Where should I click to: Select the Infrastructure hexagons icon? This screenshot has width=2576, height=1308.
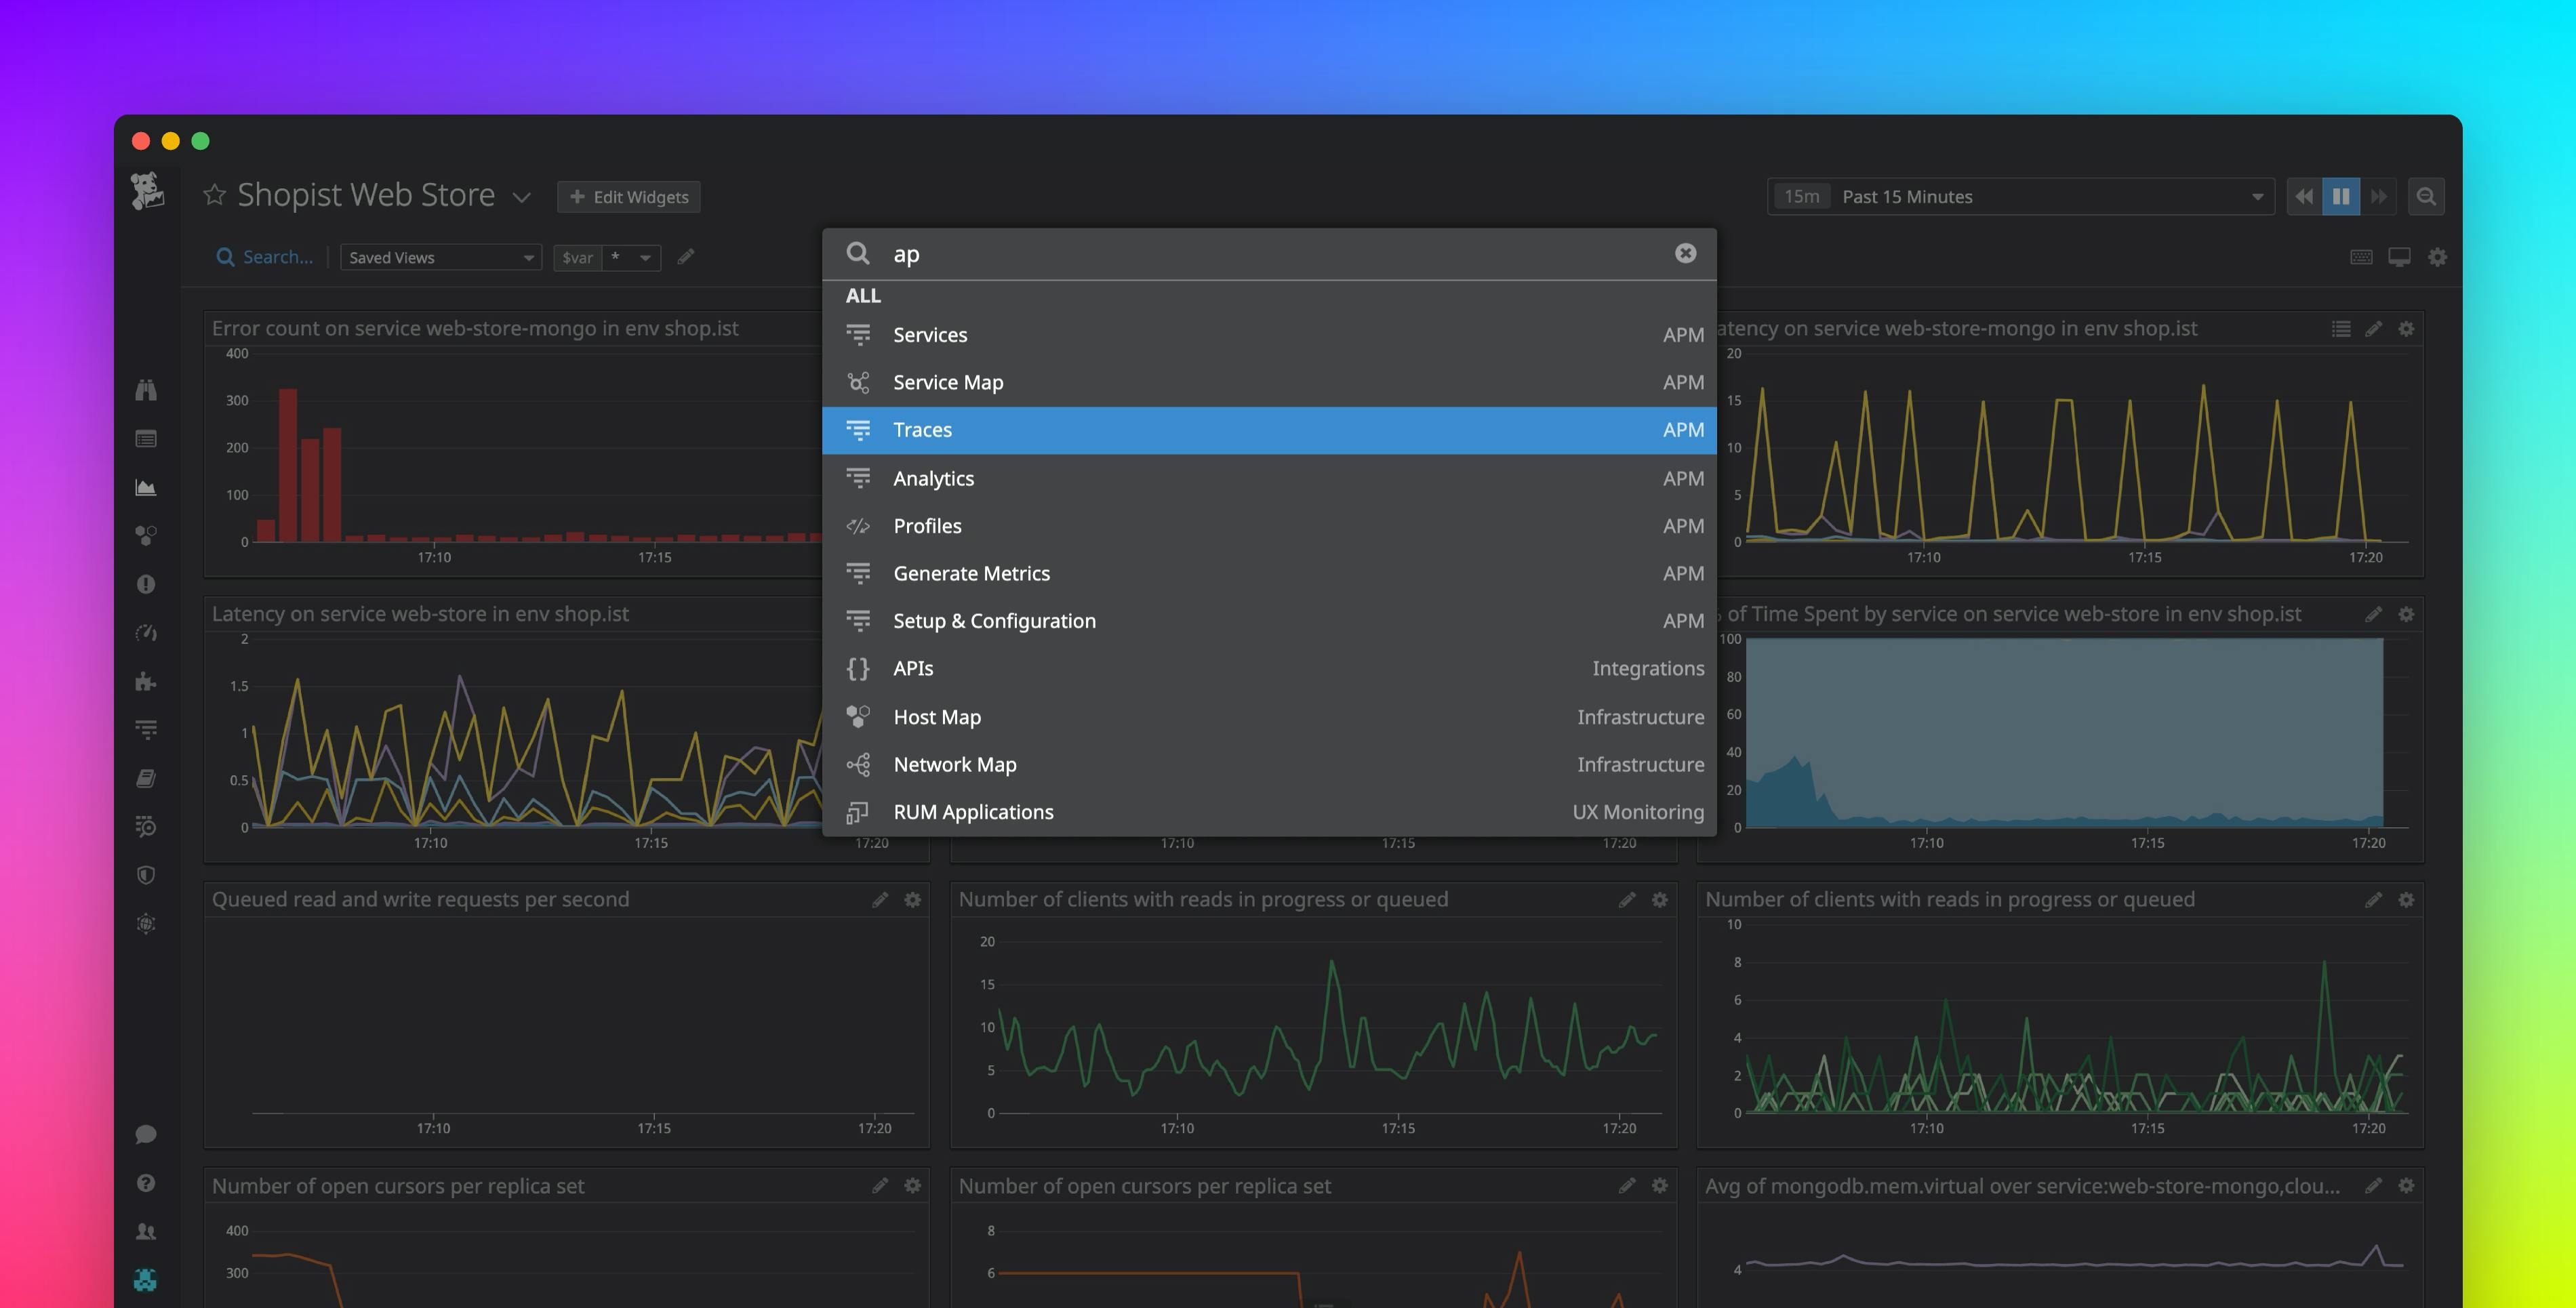146,535
